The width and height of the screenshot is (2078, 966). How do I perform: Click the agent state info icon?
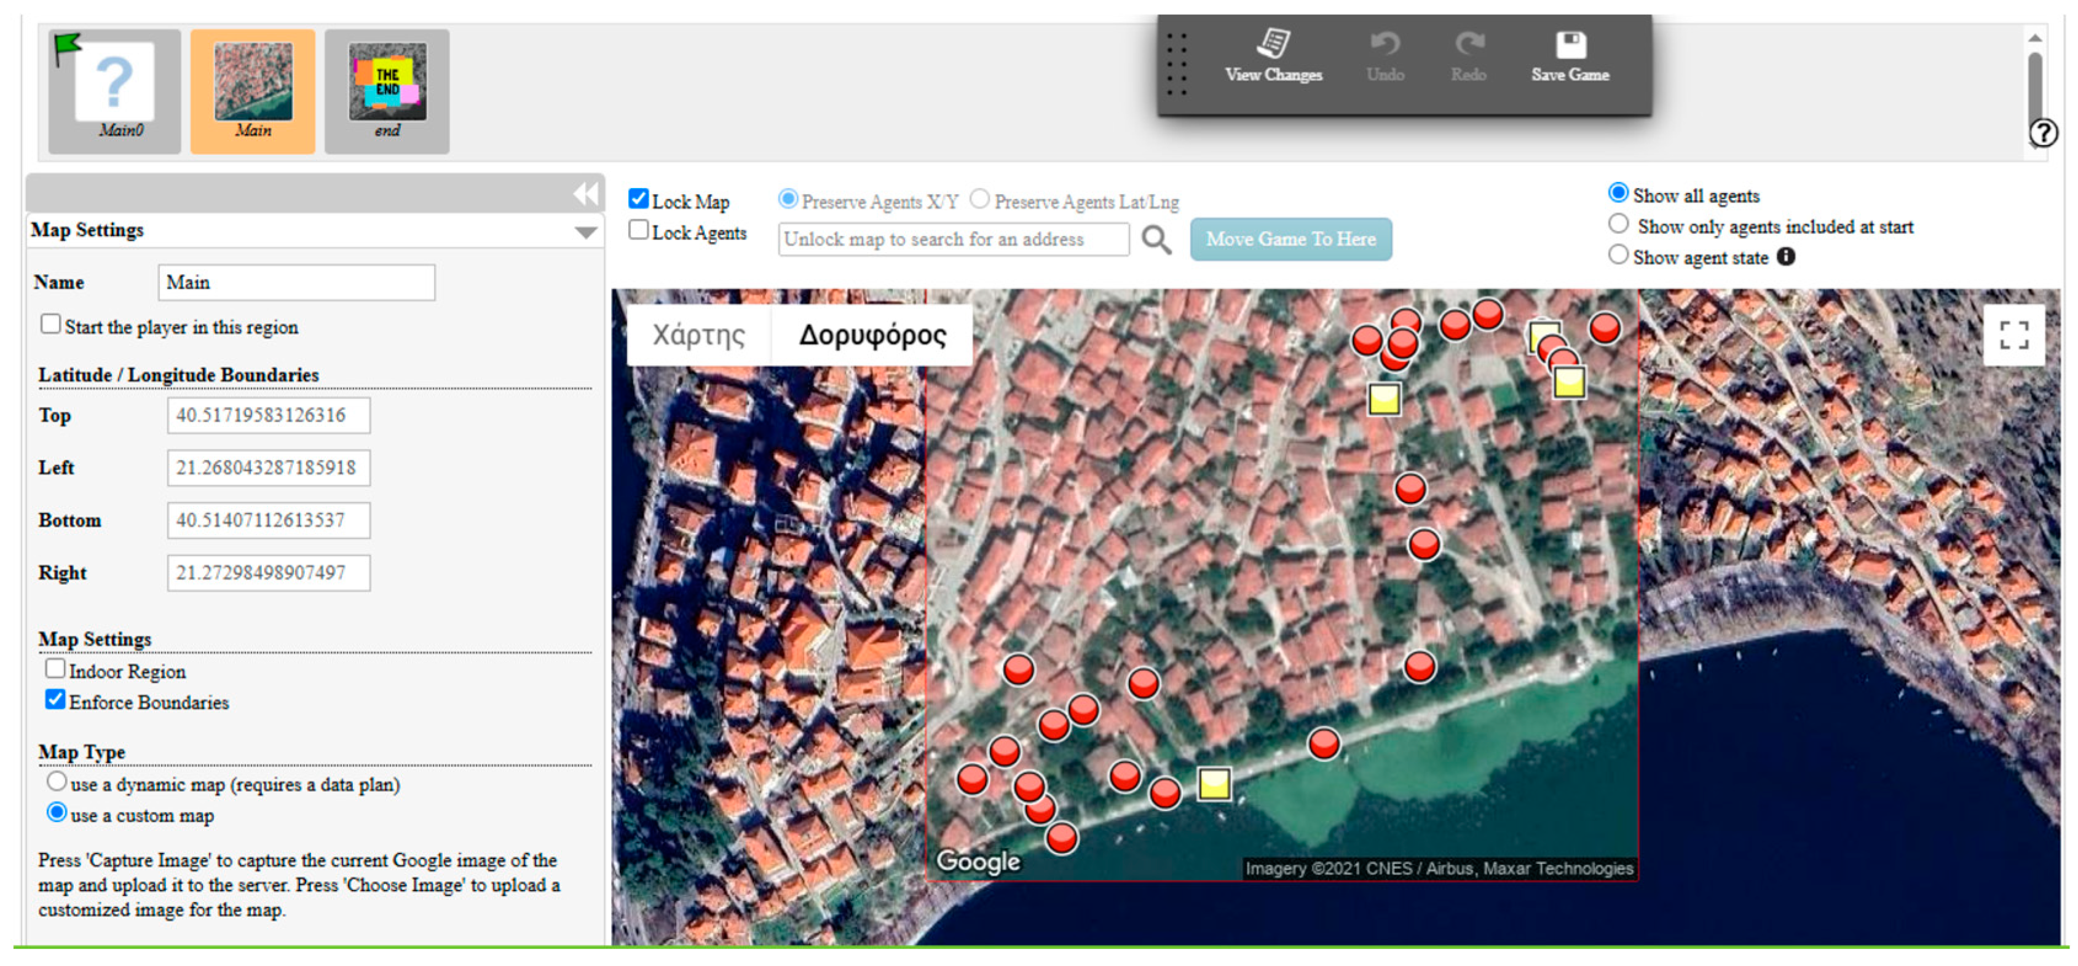[x=1787, y=257]
